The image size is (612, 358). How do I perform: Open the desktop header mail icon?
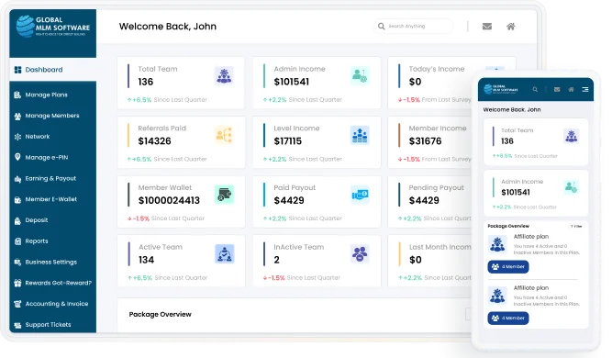pyautogui.click(x=486, y=27)
